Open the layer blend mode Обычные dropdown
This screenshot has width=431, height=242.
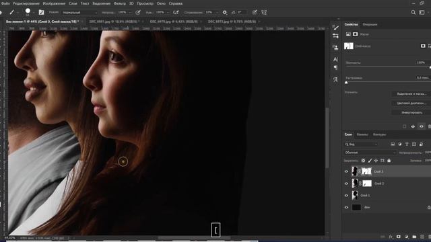(x=370, y=153)
